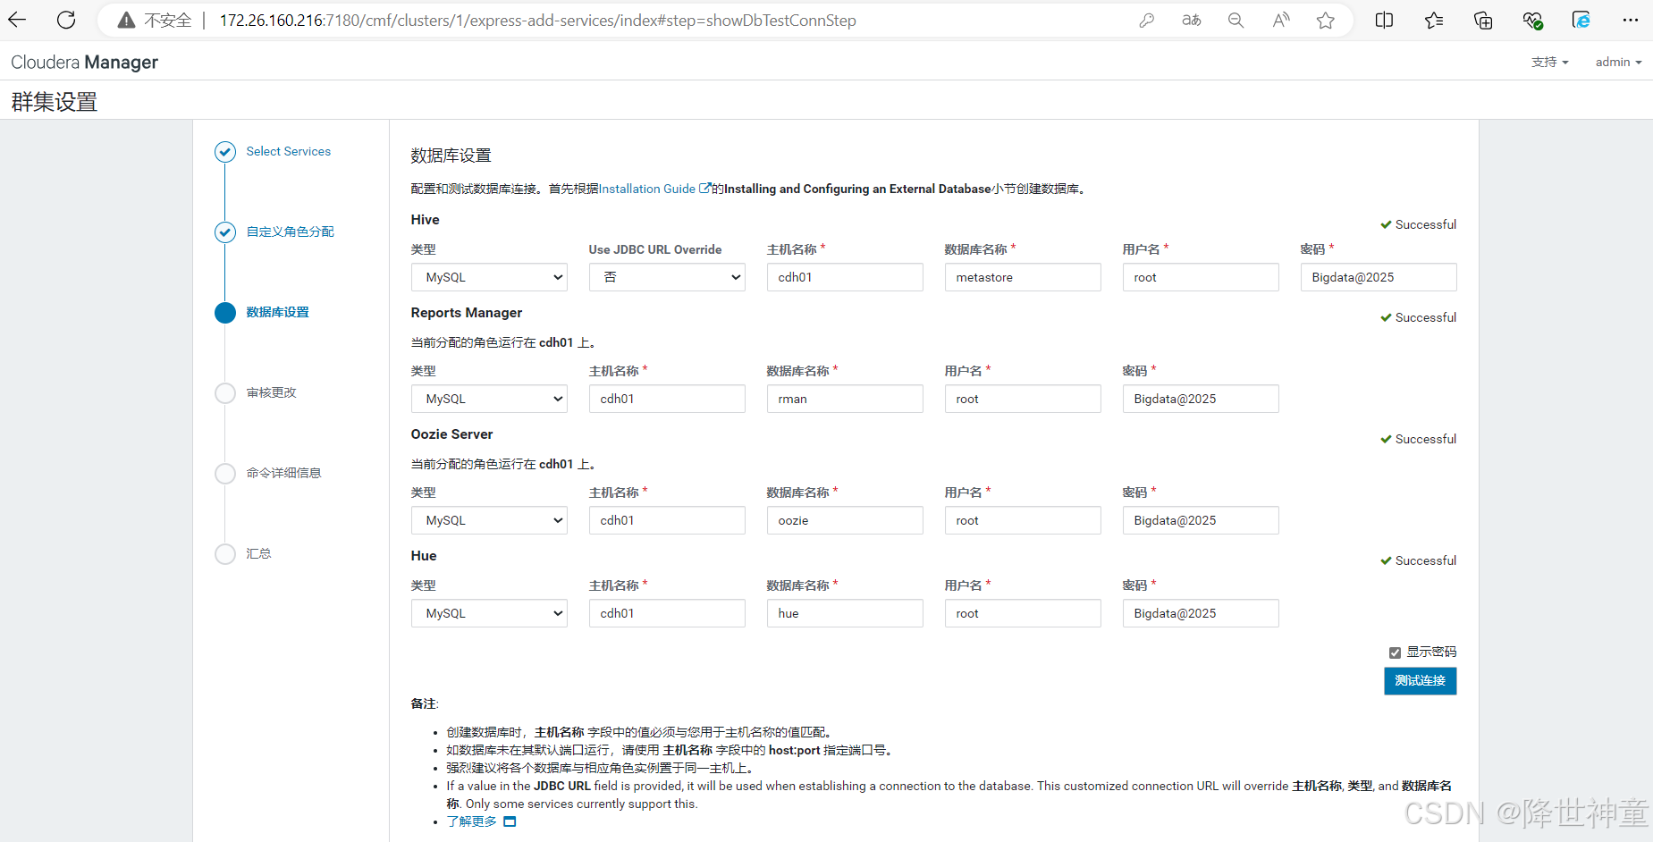Open Oozie Server 类型 dropdown
The width and height of the screenshot is (1653, 842).
(x=489, y=520)
